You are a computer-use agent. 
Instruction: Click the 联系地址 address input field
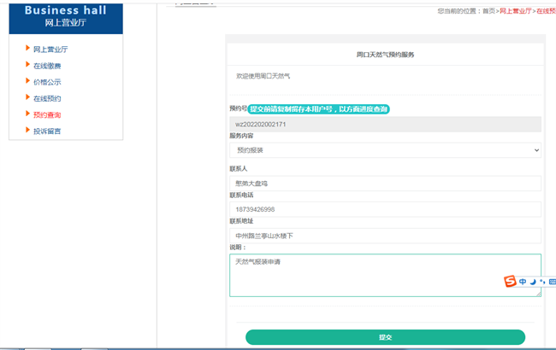click(x=385, y=235)
